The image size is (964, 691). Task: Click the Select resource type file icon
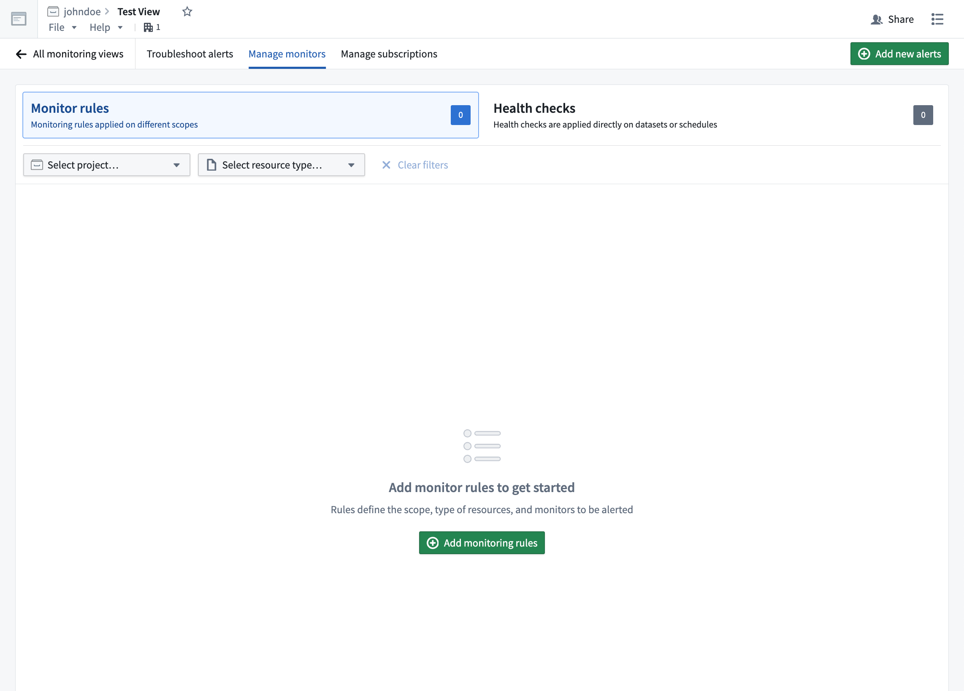pyautogui.click(x=212, y=165)
